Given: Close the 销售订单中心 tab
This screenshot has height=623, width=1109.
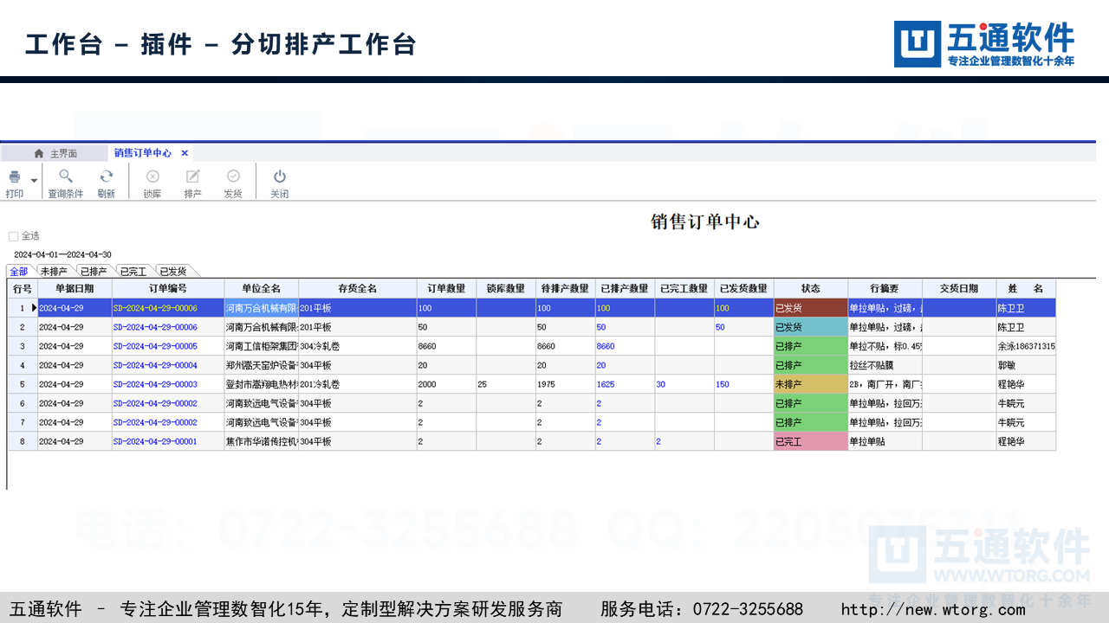Looking at the screenshot, I should pos(185,153).
